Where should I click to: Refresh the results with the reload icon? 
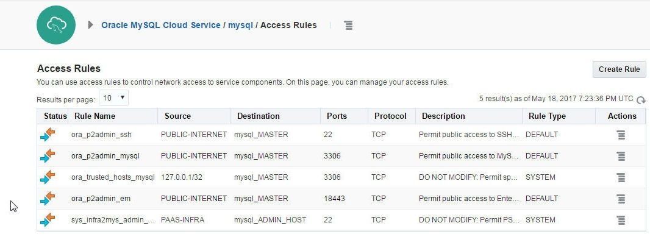click(x=641, y=100)
